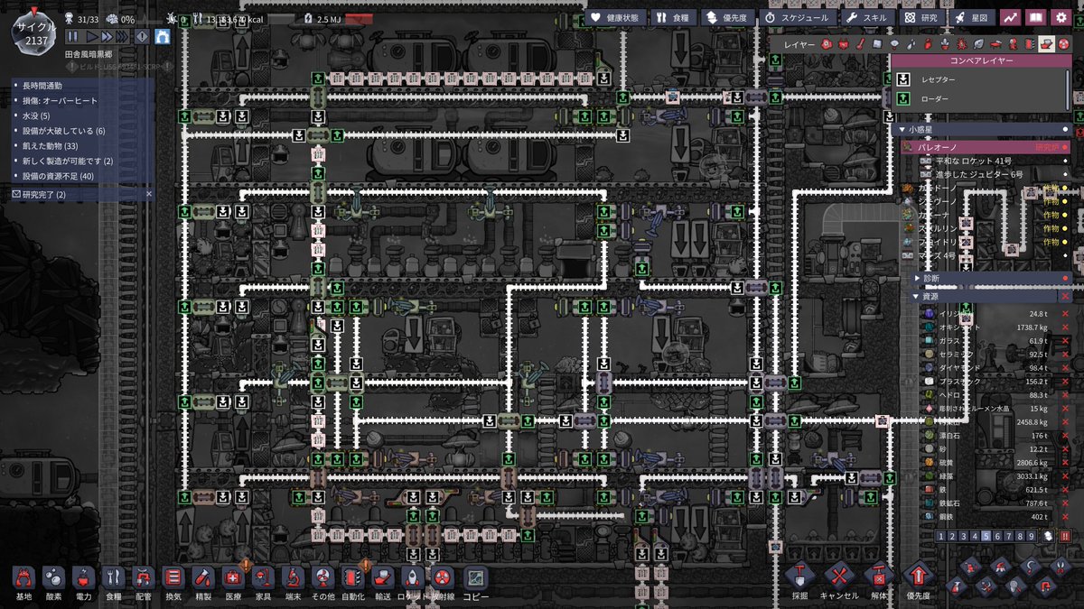
Task: Open the 優先度 priorities screen
Action: click(726, 17)
